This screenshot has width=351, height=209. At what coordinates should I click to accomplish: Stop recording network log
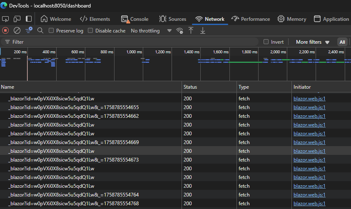[x=5, y=30]
